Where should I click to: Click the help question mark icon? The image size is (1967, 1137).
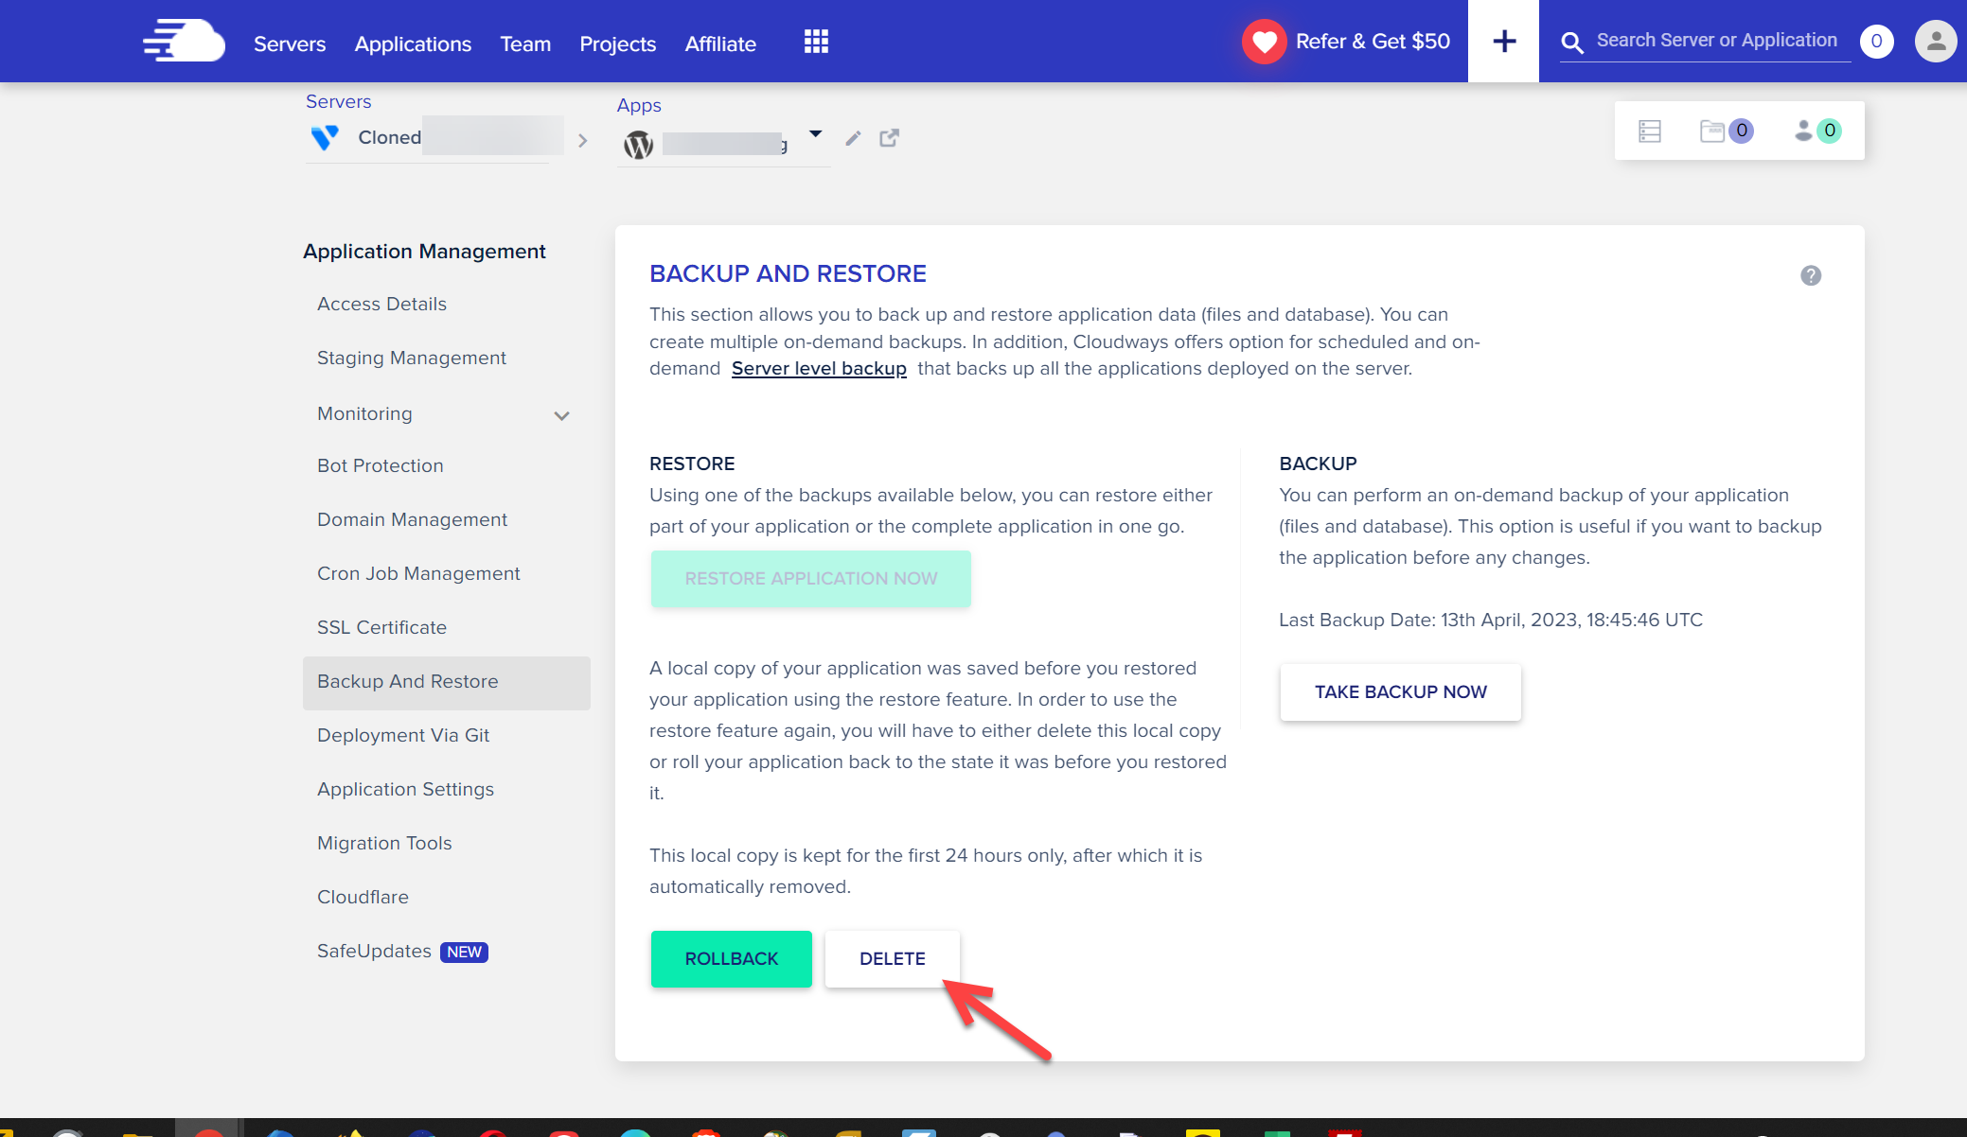[x=1812, y=276]
